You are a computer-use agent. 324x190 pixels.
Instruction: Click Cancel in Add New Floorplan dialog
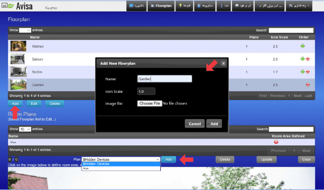[x=195, y=124]
